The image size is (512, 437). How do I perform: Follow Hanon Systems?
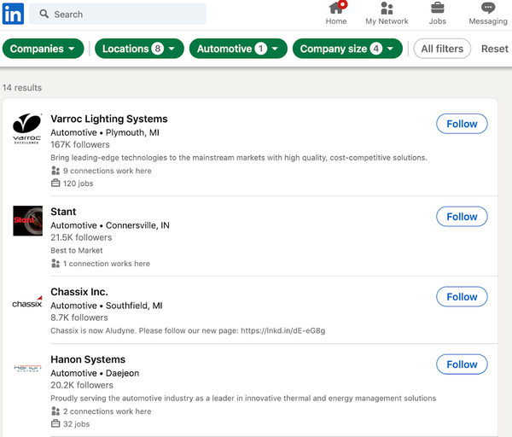pyautogui.click(x=462, y=364)
